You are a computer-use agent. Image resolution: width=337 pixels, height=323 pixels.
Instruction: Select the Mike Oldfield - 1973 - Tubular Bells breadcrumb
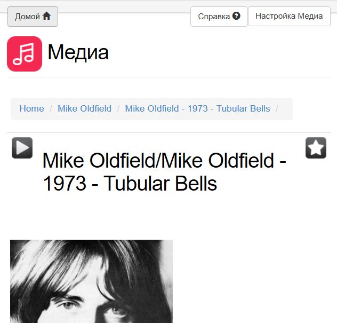tap(197, 109)
